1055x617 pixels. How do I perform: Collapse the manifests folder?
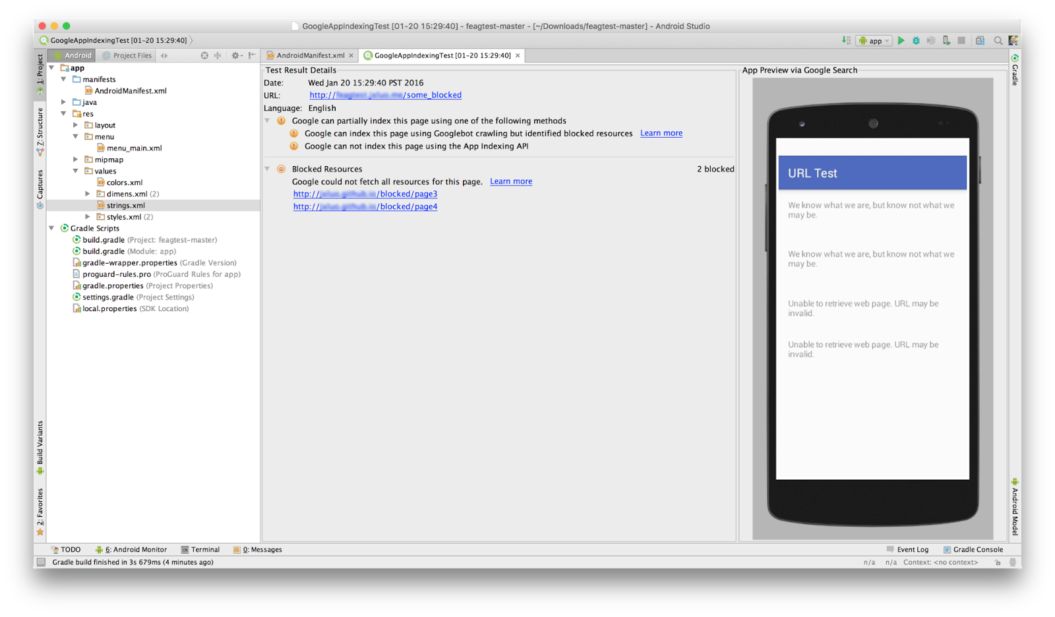click(x=63, y=79)
